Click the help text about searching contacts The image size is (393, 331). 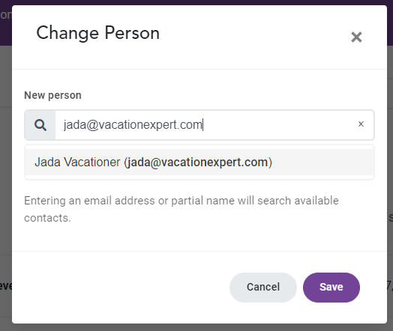pyautogui.click(x=181, y=209)
